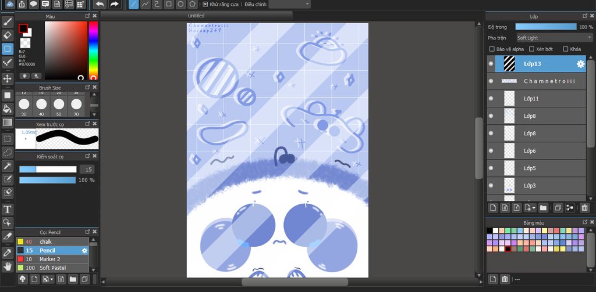Image resolution: width=596 pixels, height=292 pixels.
Task: Open the Điều chỉnh dropdown
Action: click(x=289, y=4)
